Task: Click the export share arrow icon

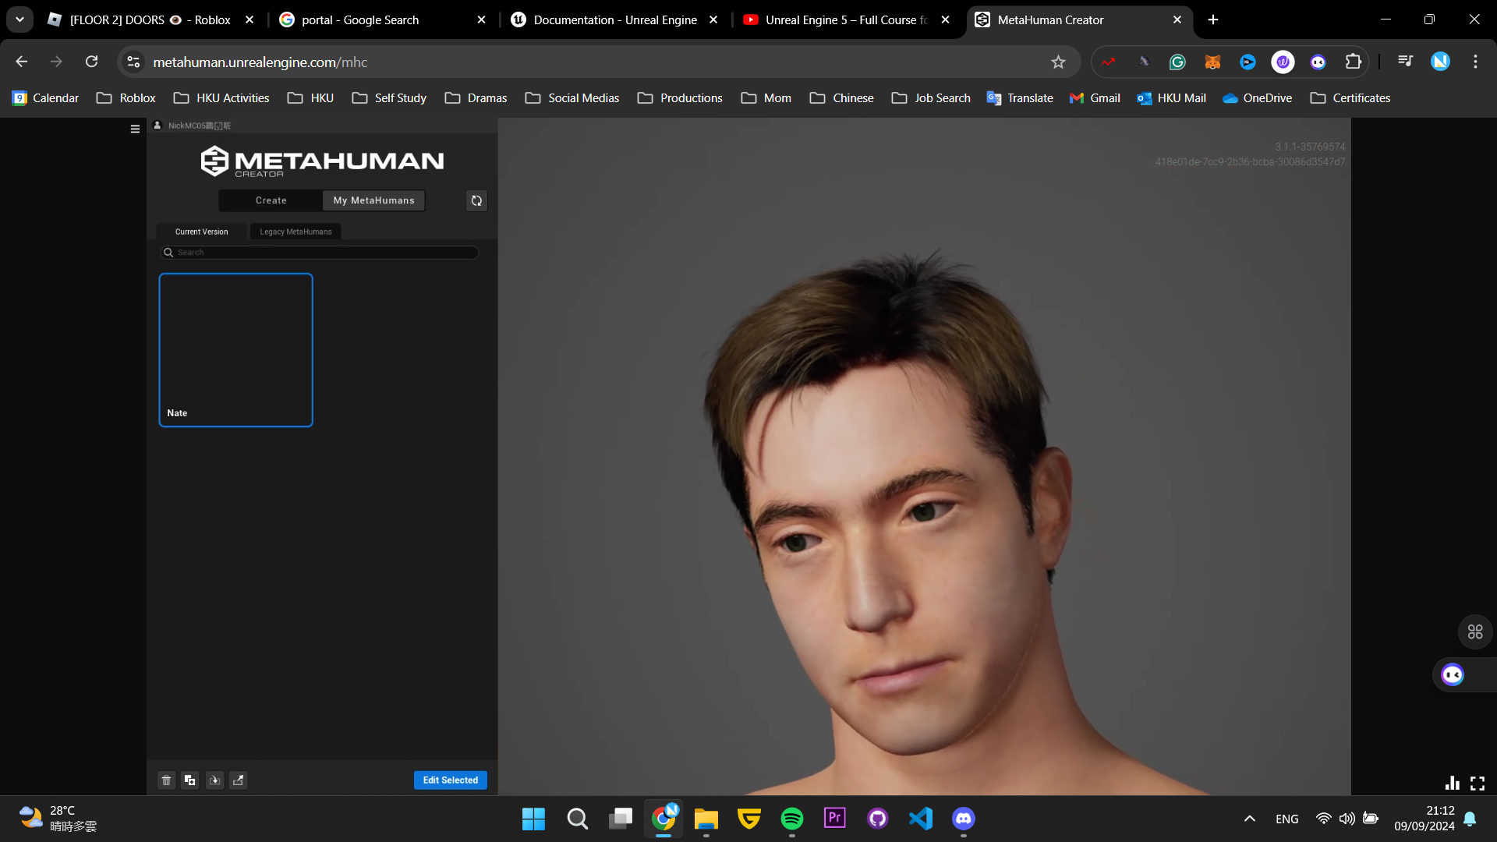Action: coord(239,780)
